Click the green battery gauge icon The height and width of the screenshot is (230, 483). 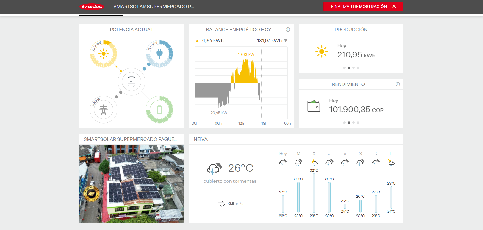[x=159, y=110]
